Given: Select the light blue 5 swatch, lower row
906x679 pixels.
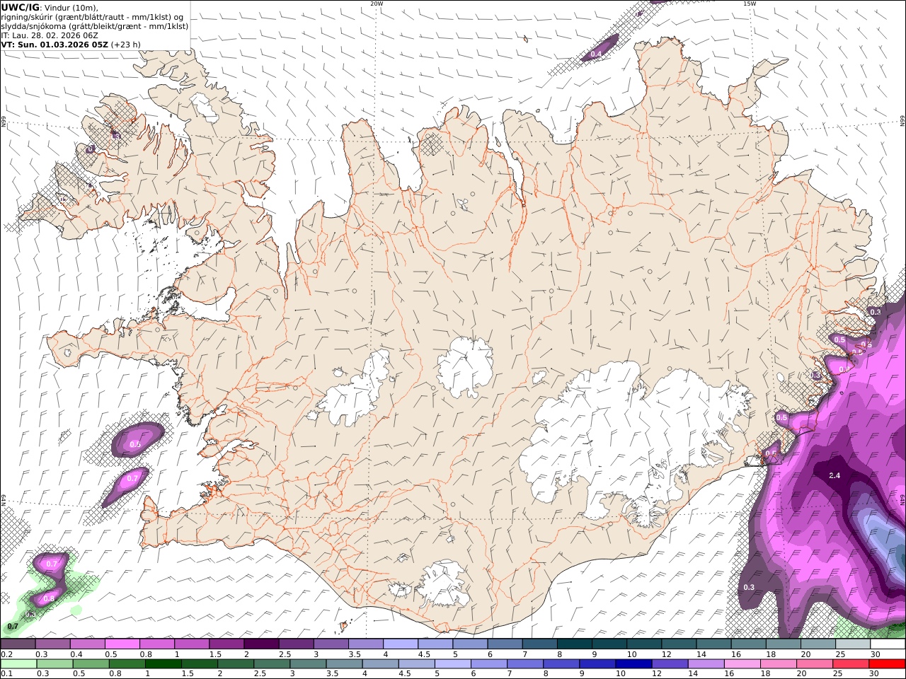Looking at the screenshot, I should [453, 663].
